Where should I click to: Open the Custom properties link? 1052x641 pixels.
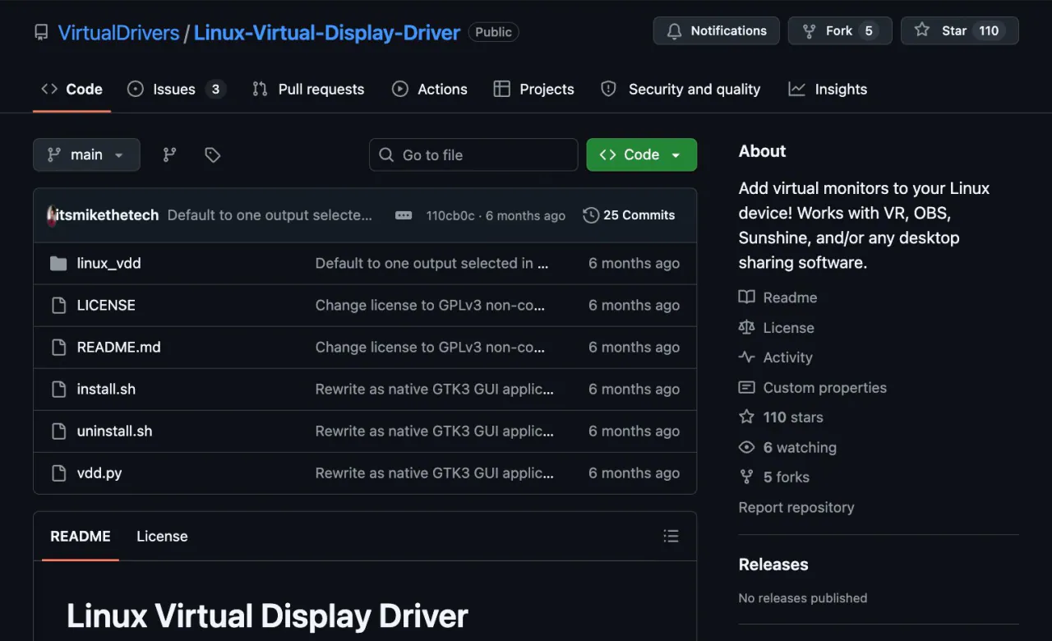812,387
